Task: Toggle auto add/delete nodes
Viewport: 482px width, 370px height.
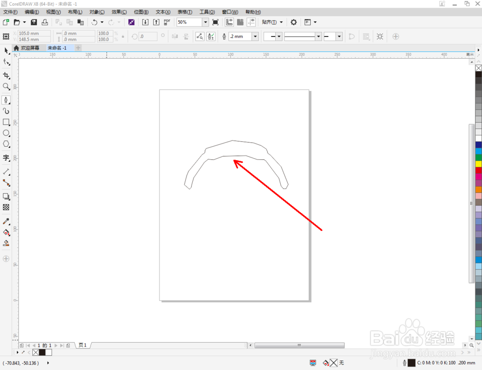Action: pos(211,37)
